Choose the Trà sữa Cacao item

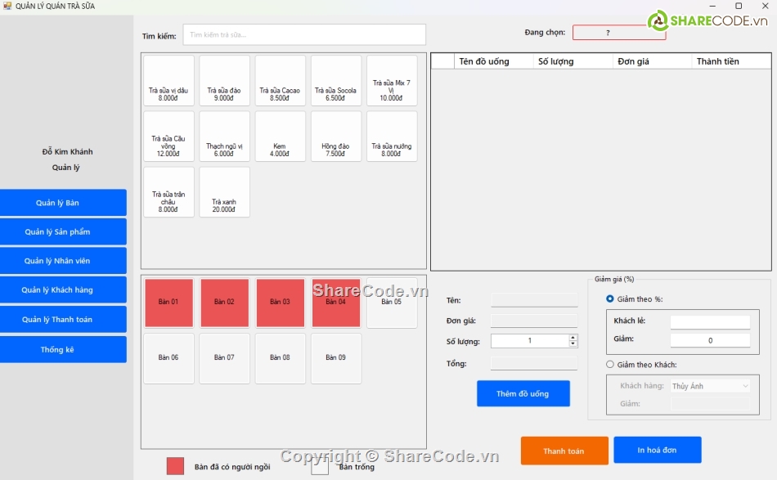pos(280,81)
